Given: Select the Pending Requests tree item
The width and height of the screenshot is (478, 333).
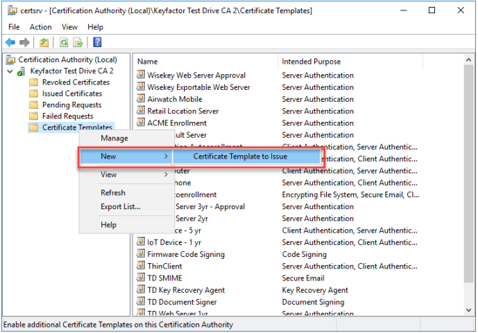Looking at the screenshot, I should [x=72, y=105].
